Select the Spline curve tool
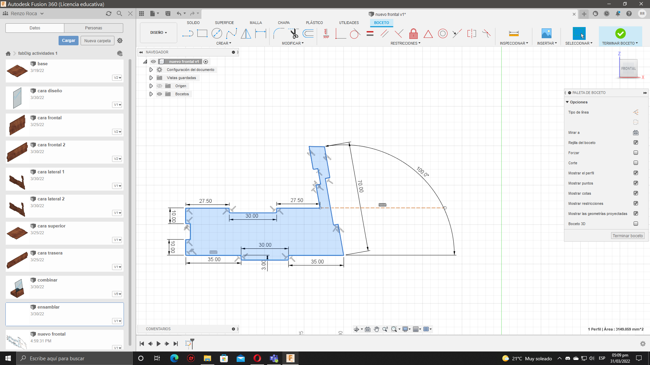650x365 pixels. [x=232, y=33]
